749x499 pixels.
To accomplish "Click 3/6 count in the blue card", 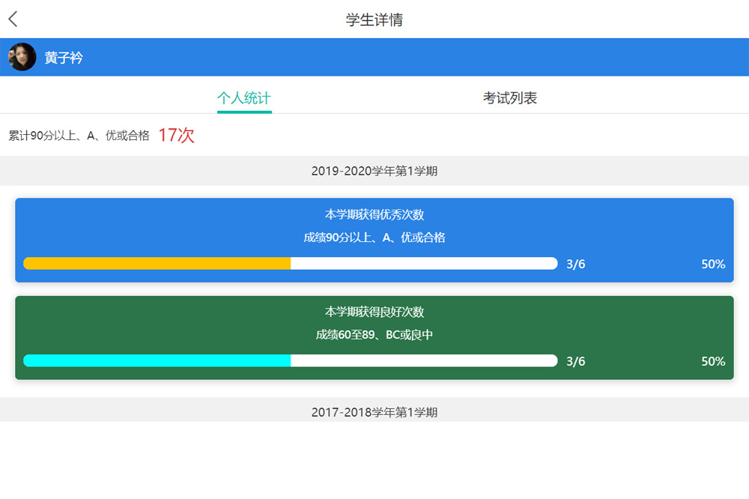I will point(575,264).
